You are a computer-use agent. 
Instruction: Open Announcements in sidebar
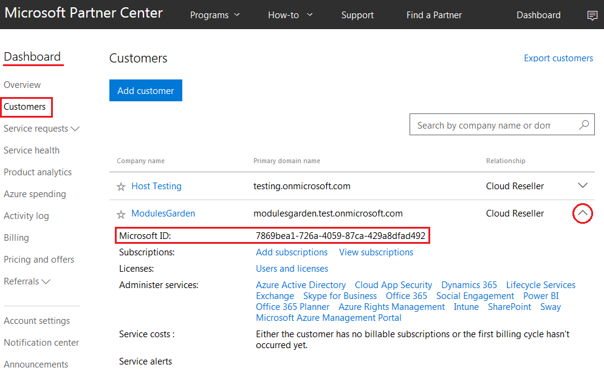[36, 364]
